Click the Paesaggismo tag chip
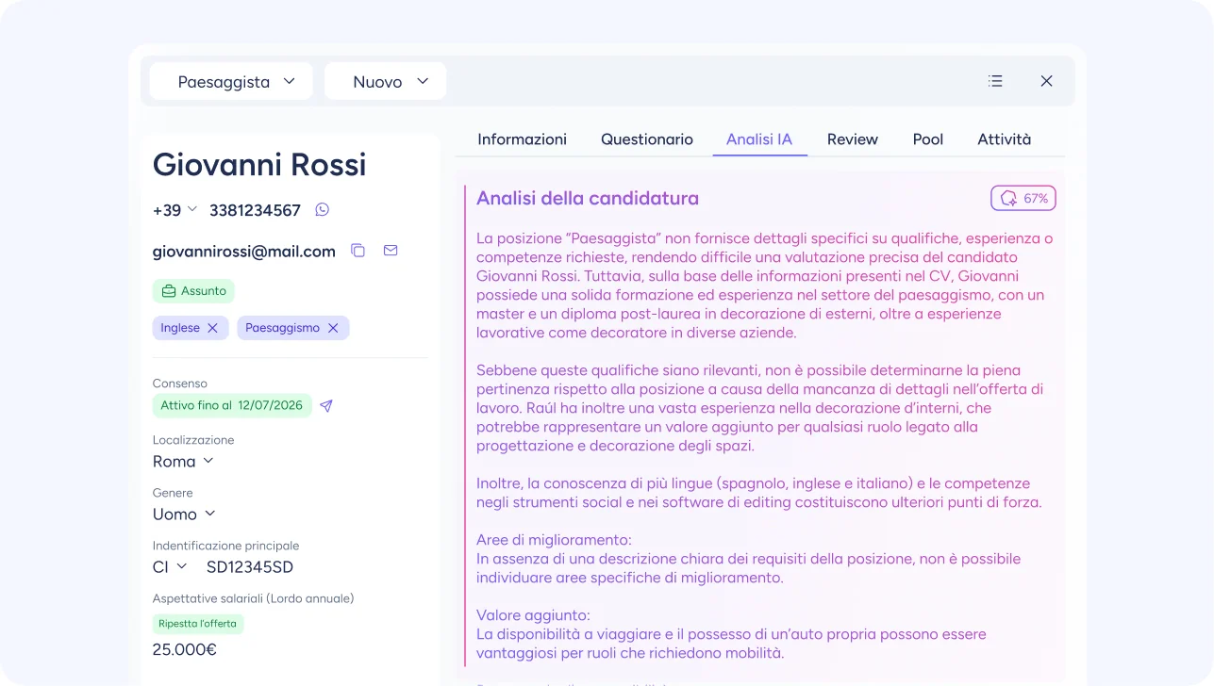Viewport: 1214px width, 686px height. click(293, 328)
